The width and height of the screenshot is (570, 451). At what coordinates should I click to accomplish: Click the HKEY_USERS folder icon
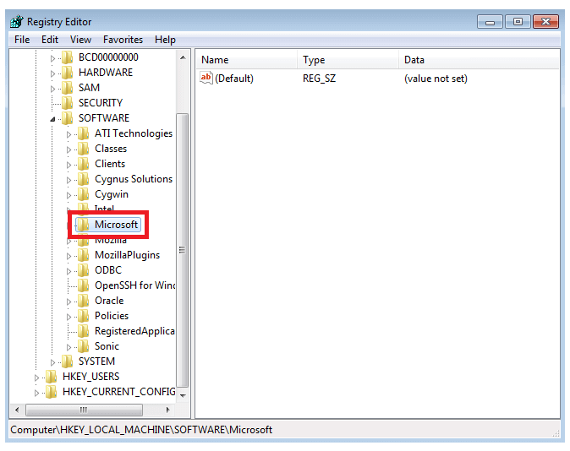52,377
